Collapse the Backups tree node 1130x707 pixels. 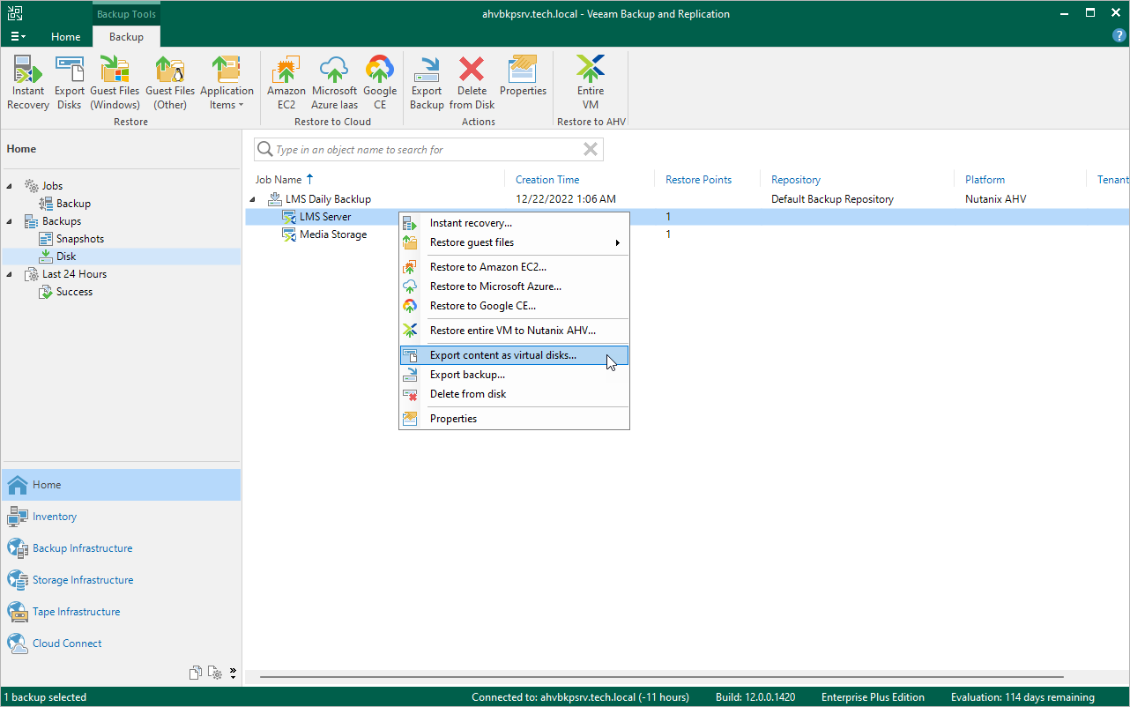coord(11,221)
